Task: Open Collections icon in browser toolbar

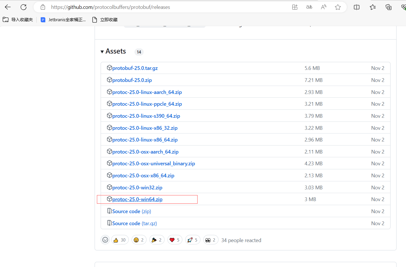Action: click(389, 7)
